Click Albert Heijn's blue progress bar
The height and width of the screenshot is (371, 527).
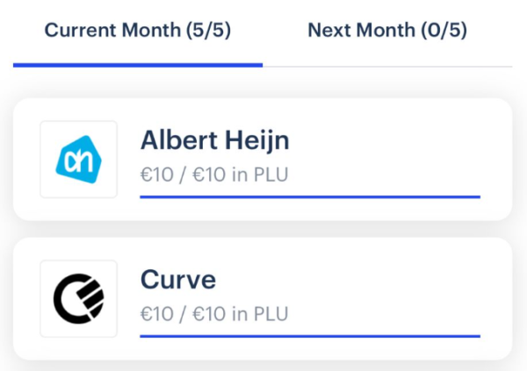[309, 197]
